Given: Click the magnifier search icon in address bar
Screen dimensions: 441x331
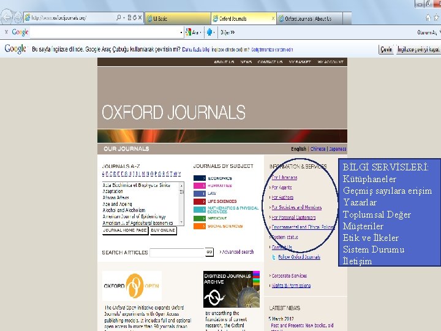Looking at the screenshot, I should (x=119, y=18).
